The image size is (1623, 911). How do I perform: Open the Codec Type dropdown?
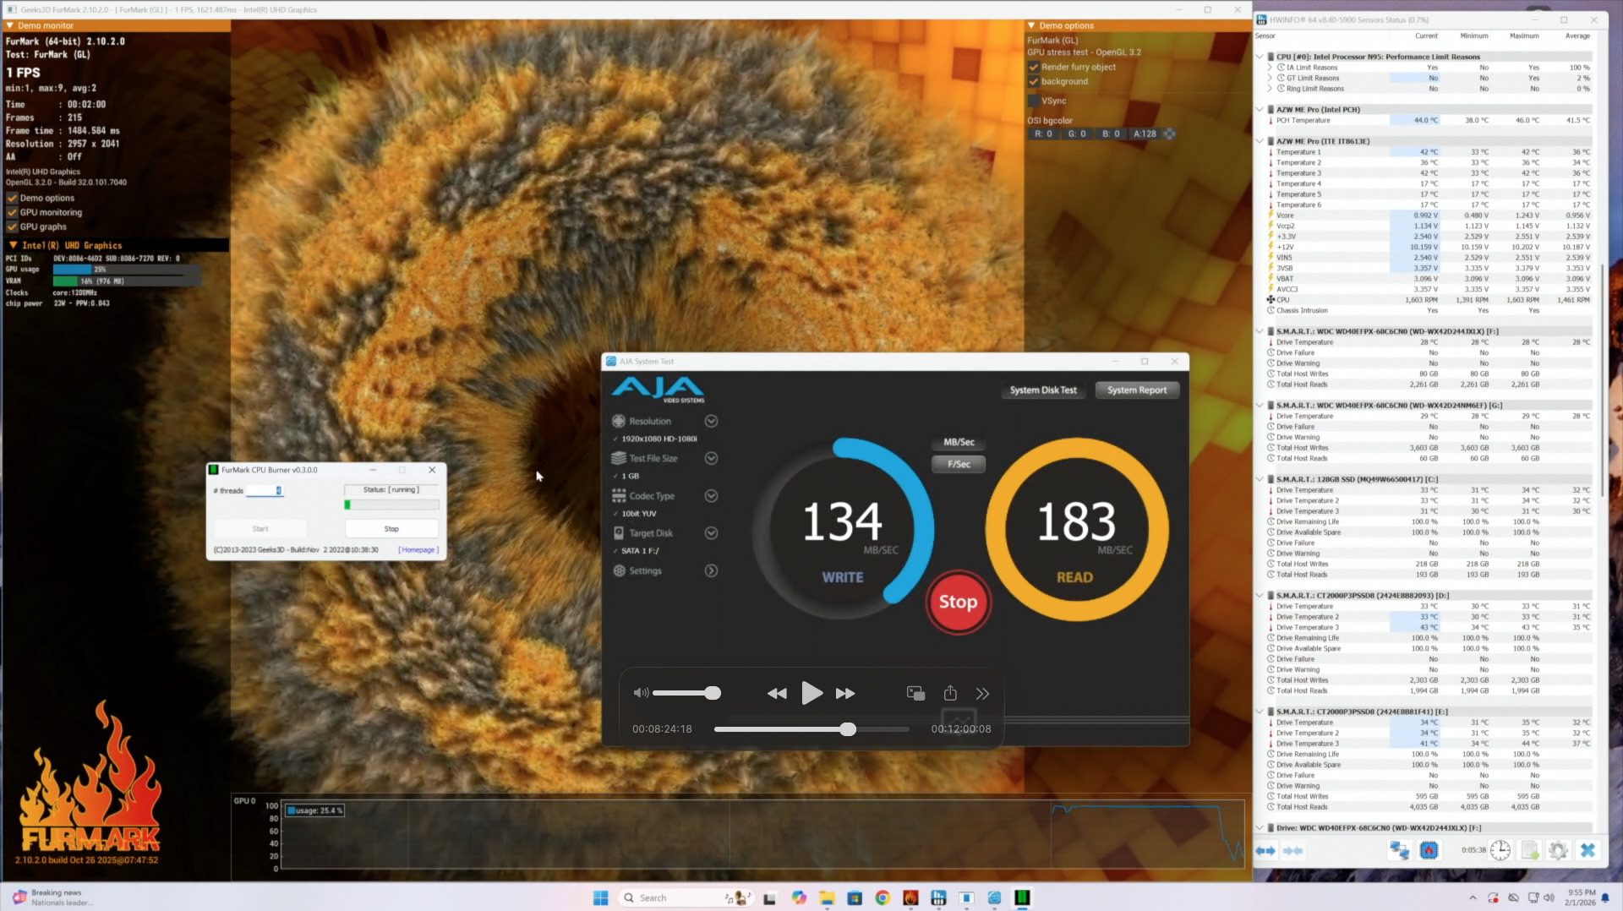point(711,496)
